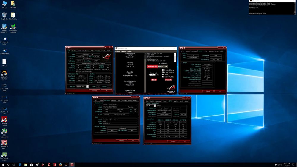Launch memTestPro Shortcut desktop icon
Viewport: 297px width, 167px height.
[13, 29]
